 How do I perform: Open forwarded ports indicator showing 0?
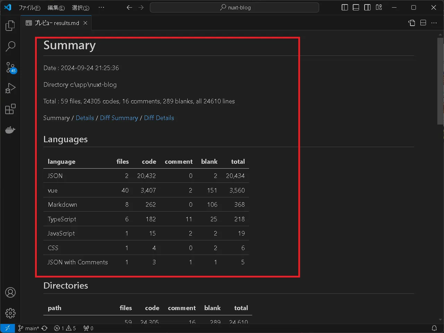point(88,328)
